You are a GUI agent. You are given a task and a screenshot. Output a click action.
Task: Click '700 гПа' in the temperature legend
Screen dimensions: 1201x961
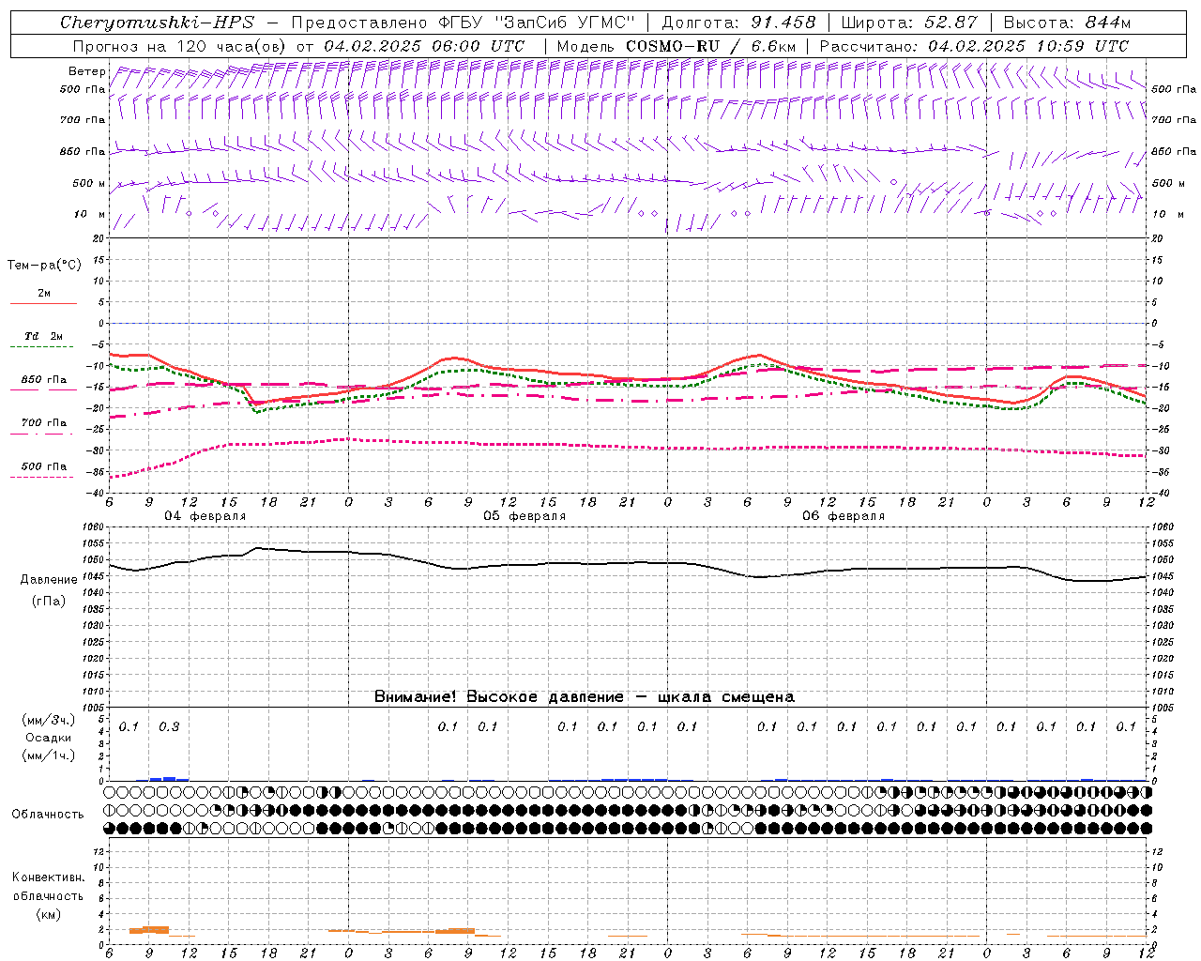pos(44,423)
